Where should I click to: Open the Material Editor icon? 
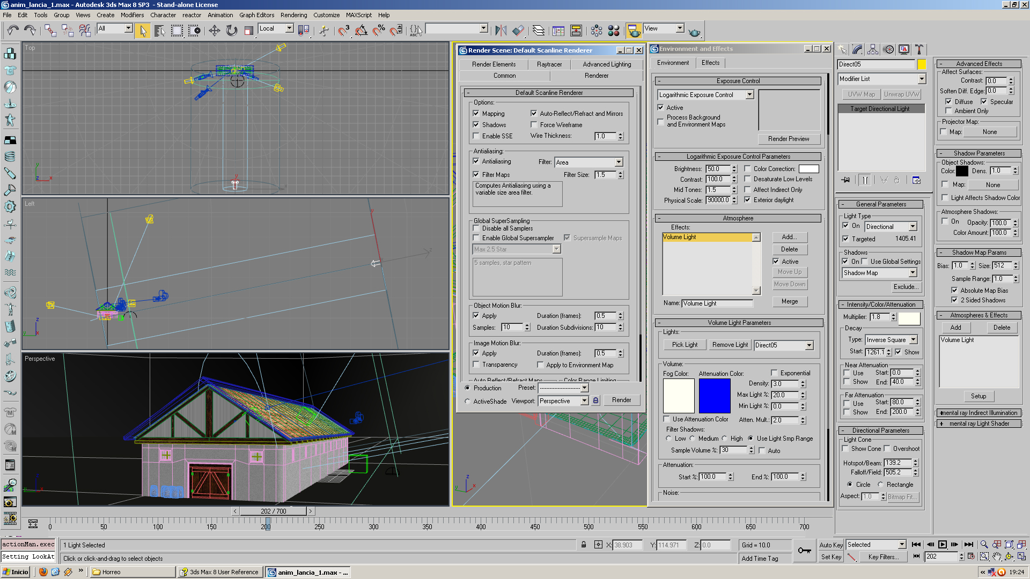tap(614, 31)
